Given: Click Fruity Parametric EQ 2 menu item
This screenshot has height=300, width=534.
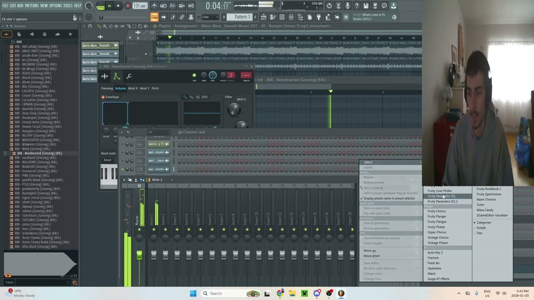Looking at the screenshot, I should click(443, 201).
